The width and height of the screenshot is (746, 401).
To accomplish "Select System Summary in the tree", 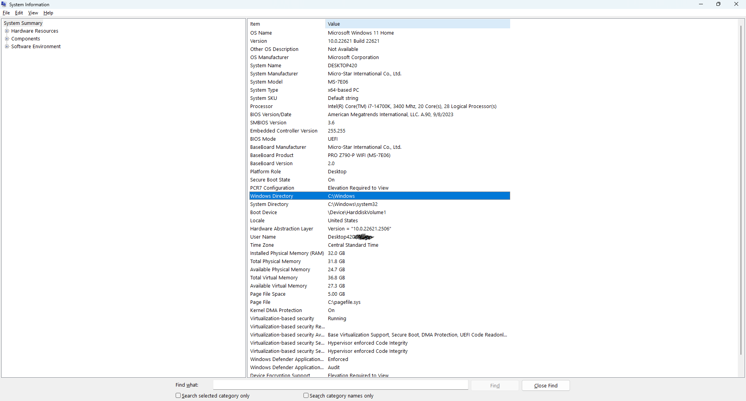I will 23,23.
